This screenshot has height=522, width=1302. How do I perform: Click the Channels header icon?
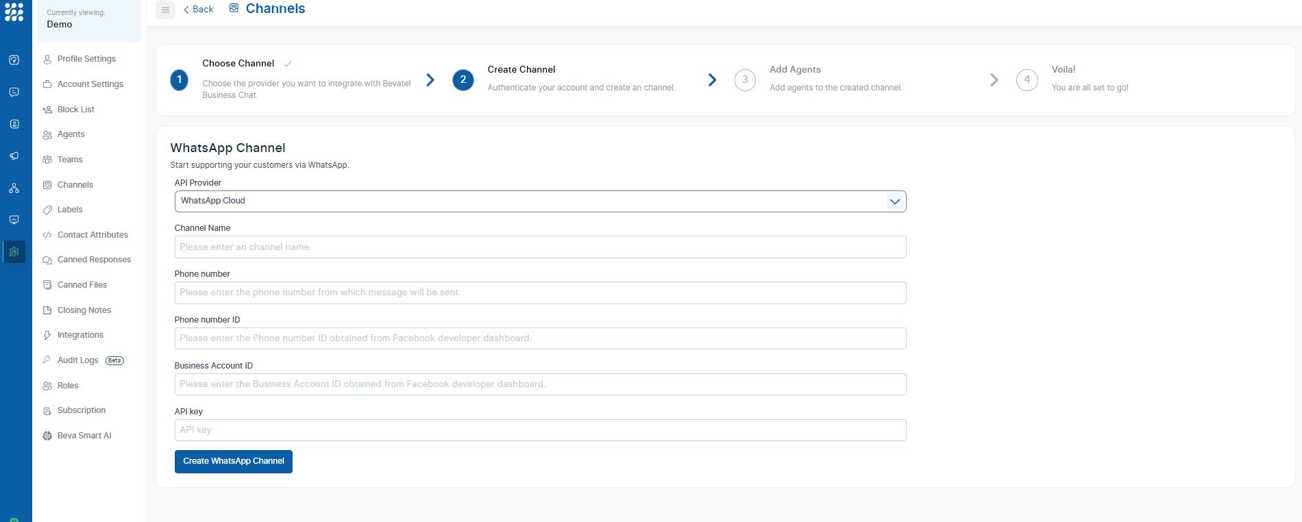234,8
